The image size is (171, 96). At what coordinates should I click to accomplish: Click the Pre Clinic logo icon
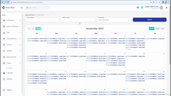[x=4, y=8]
